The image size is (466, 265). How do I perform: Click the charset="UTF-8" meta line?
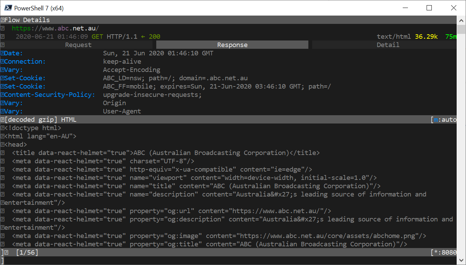tap(103, 161)
